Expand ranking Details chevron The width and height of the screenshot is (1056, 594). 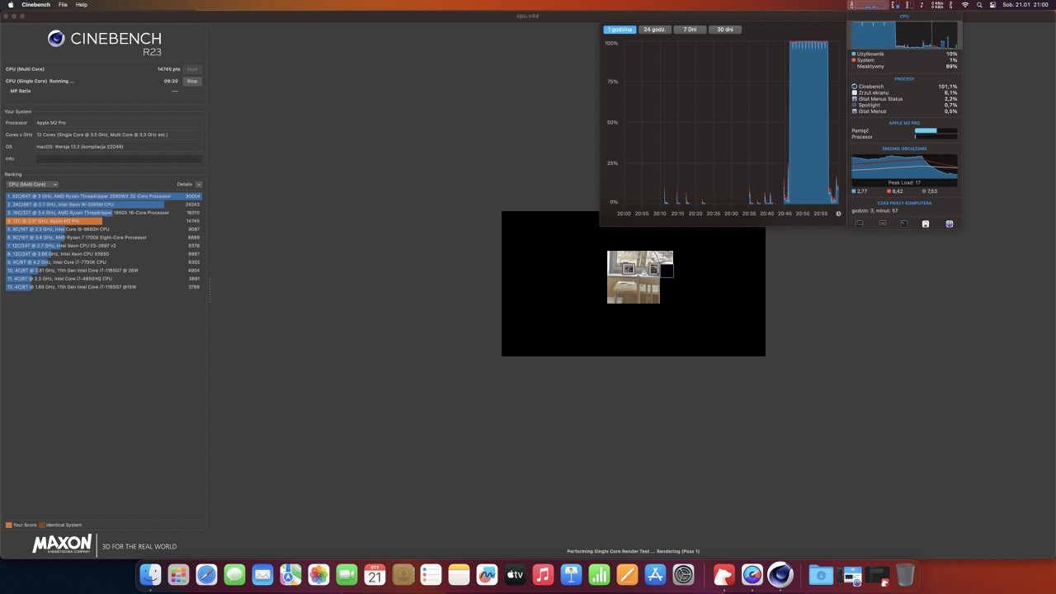click(199, 184)
